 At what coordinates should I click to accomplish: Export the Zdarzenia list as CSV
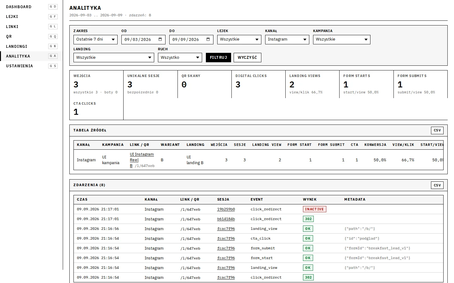[437, 185]
